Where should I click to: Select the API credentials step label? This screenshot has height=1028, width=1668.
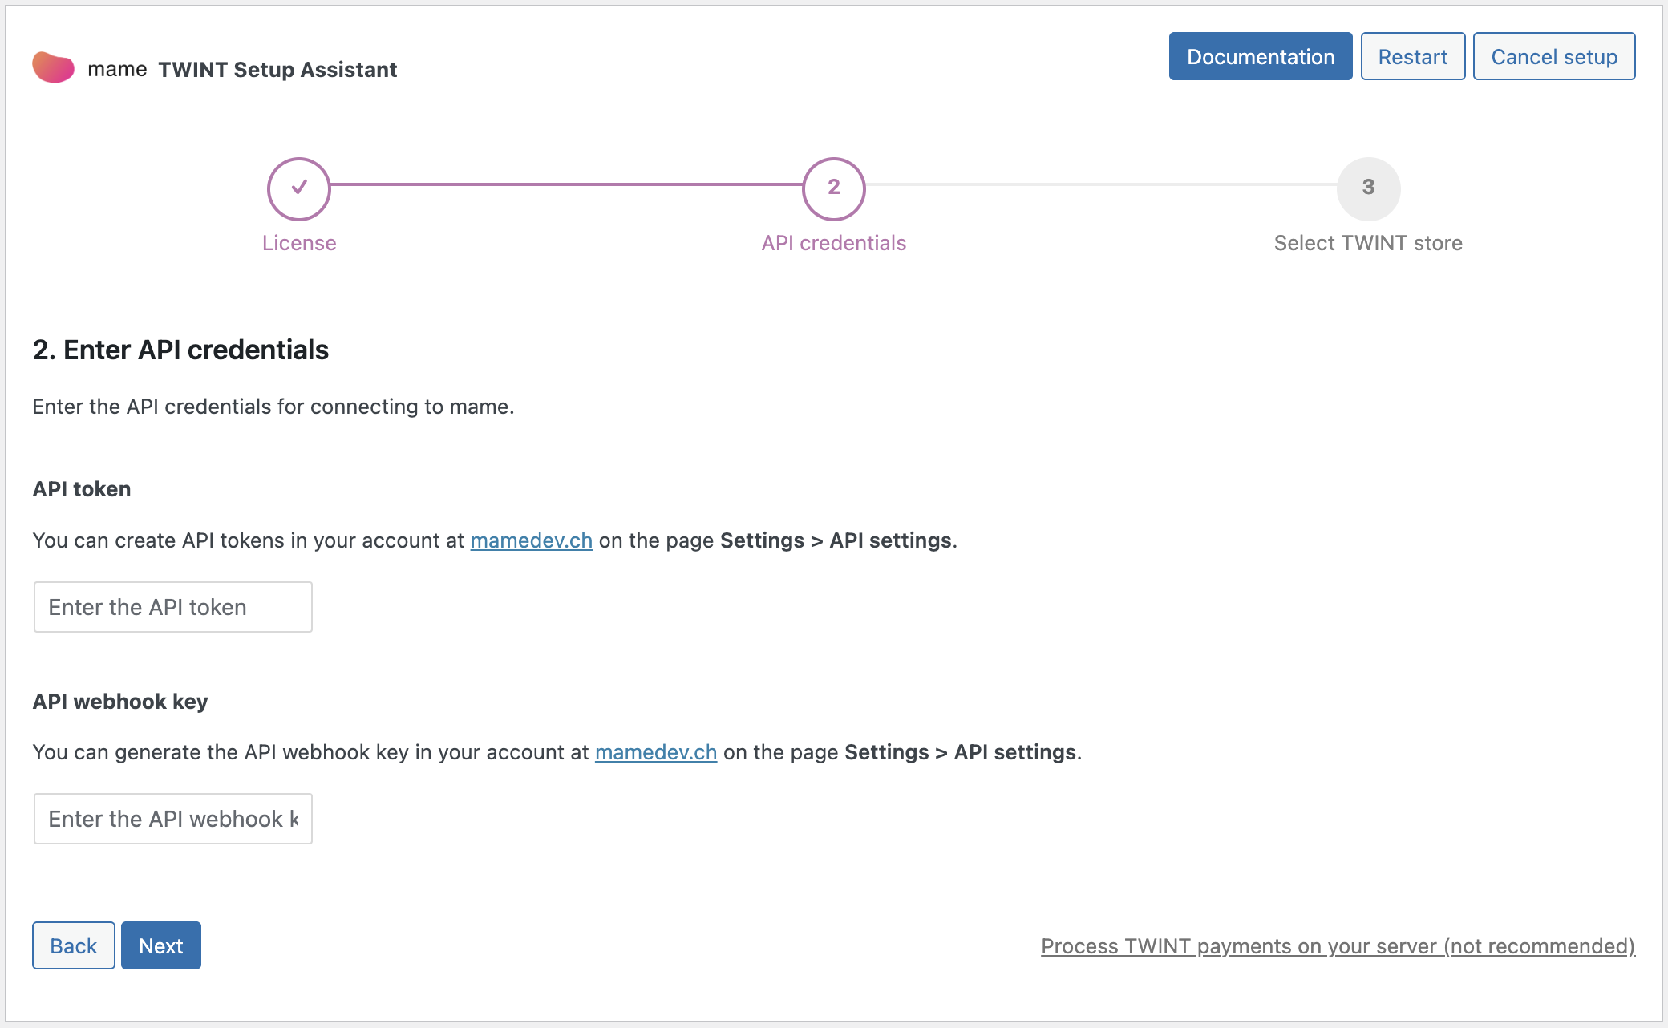(x=833, y=243)
